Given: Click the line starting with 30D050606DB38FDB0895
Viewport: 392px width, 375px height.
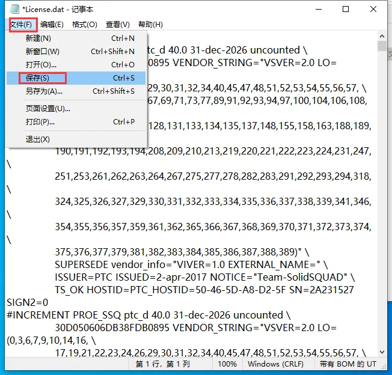Looking at the screenshot, I should (x=196, y=328).
